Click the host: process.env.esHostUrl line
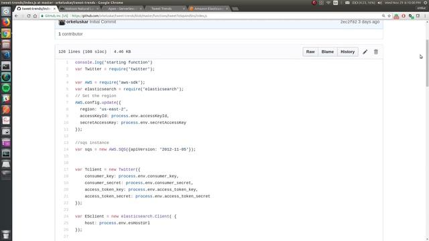The height and width of the screenshot is (241, 429). click(x=117, y=223)
